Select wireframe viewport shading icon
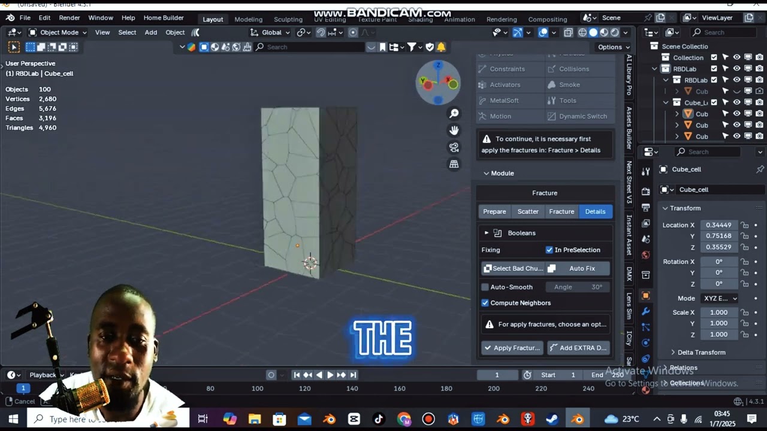767x431 pixels. click(582, 32)
